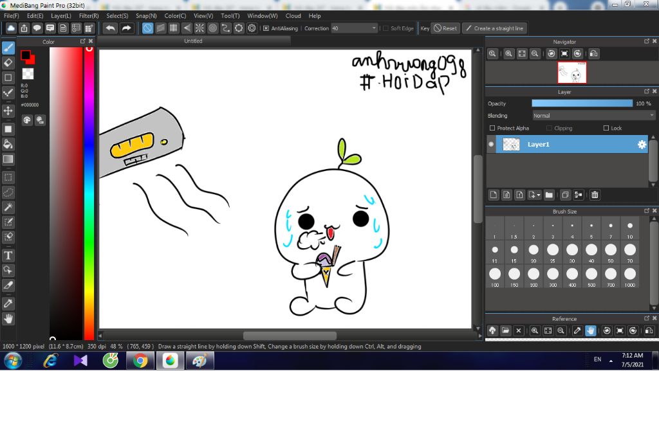Select the Eyedropper tool

(x=8, y=303)
